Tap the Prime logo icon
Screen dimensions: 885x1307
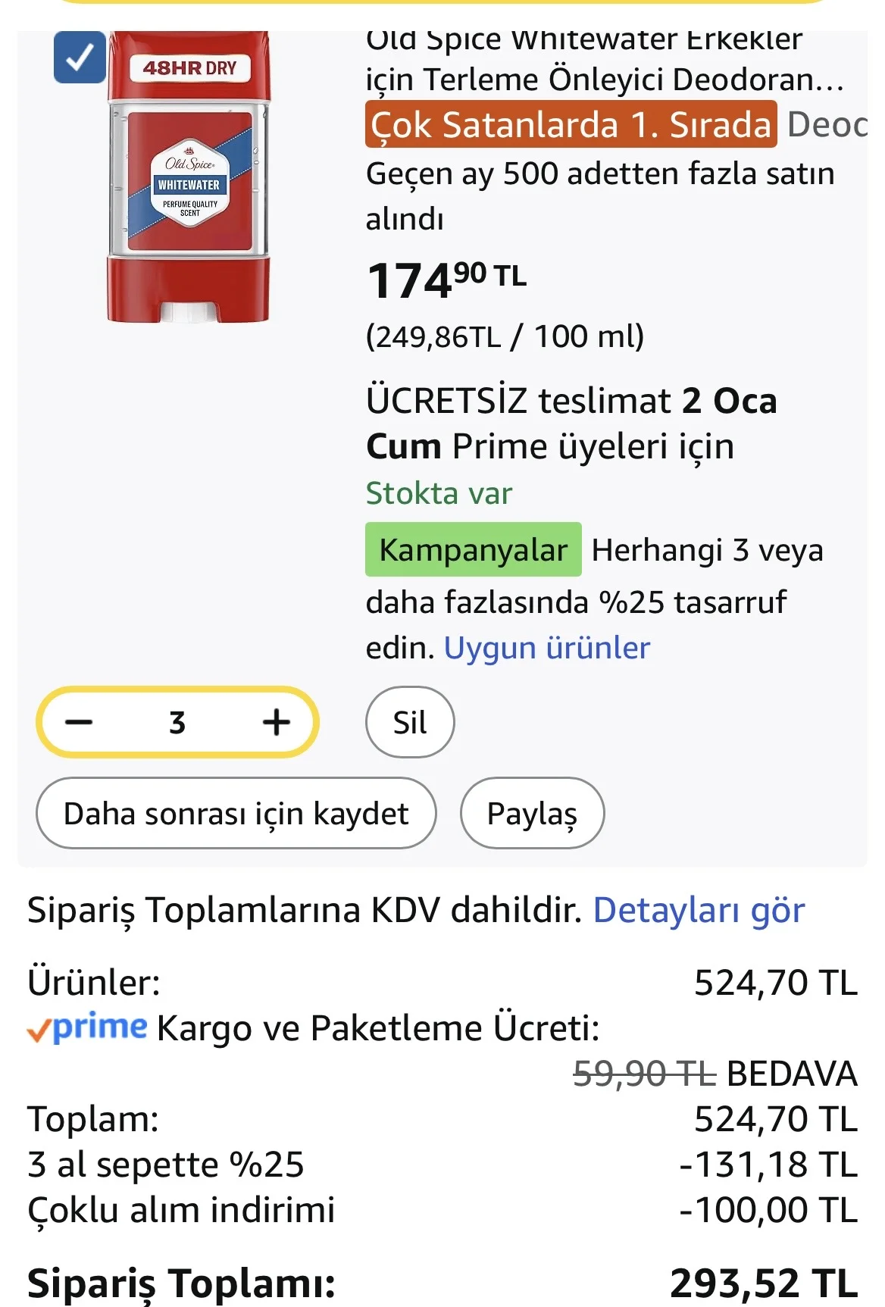87,1027
